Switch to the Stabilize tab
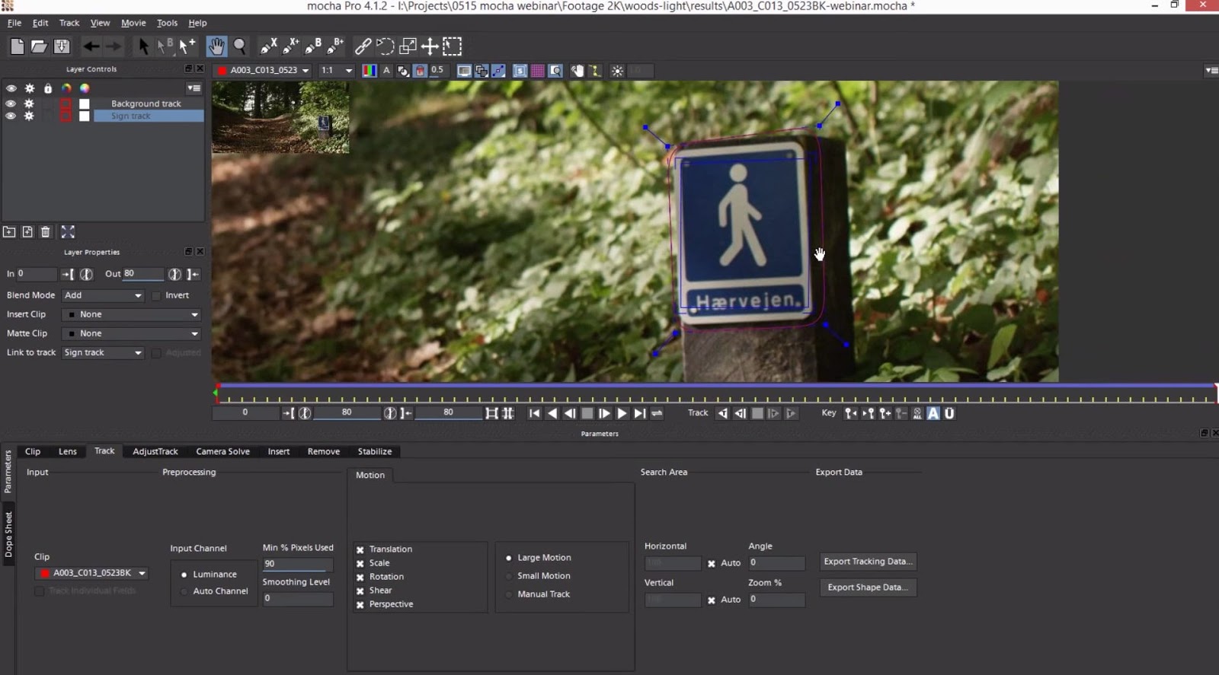 click(375, 451)
